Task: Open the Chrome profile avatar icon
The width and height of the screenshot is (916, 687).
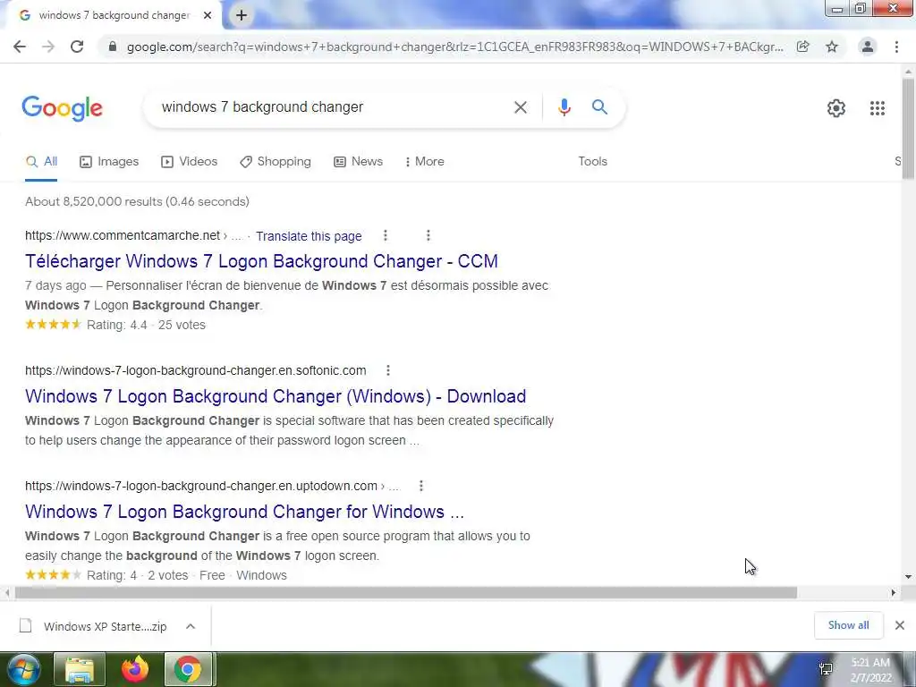Action: click(x=868, y=47)
